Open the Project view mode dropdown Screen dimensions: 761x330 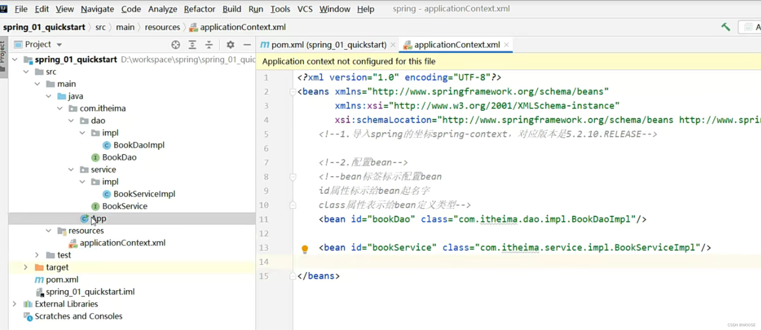[x=59, y=44]
